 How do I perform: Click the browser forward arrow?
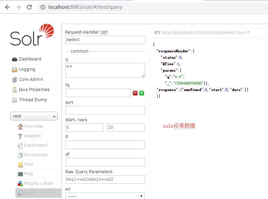[18, 7]
